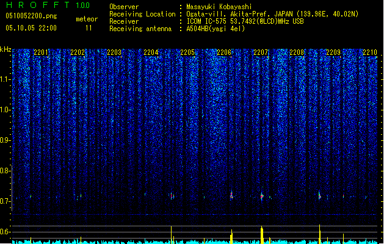This screenshot has width=384, height=244.
Task: Click the meteor echo just after 2206
Action: tap(231, 195)
